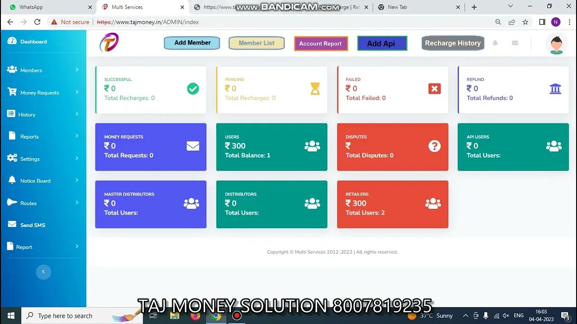Click the green checkmark on Successful card
This screenshot has width=577, height=324.
point(193,89)
